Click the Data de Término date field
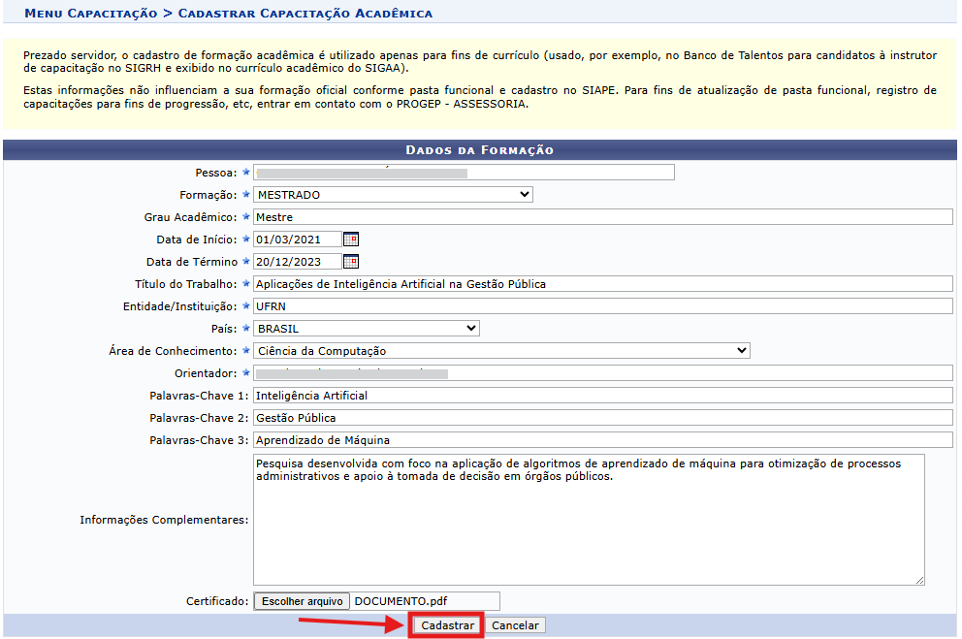962x639 pixels. point(298,262)
